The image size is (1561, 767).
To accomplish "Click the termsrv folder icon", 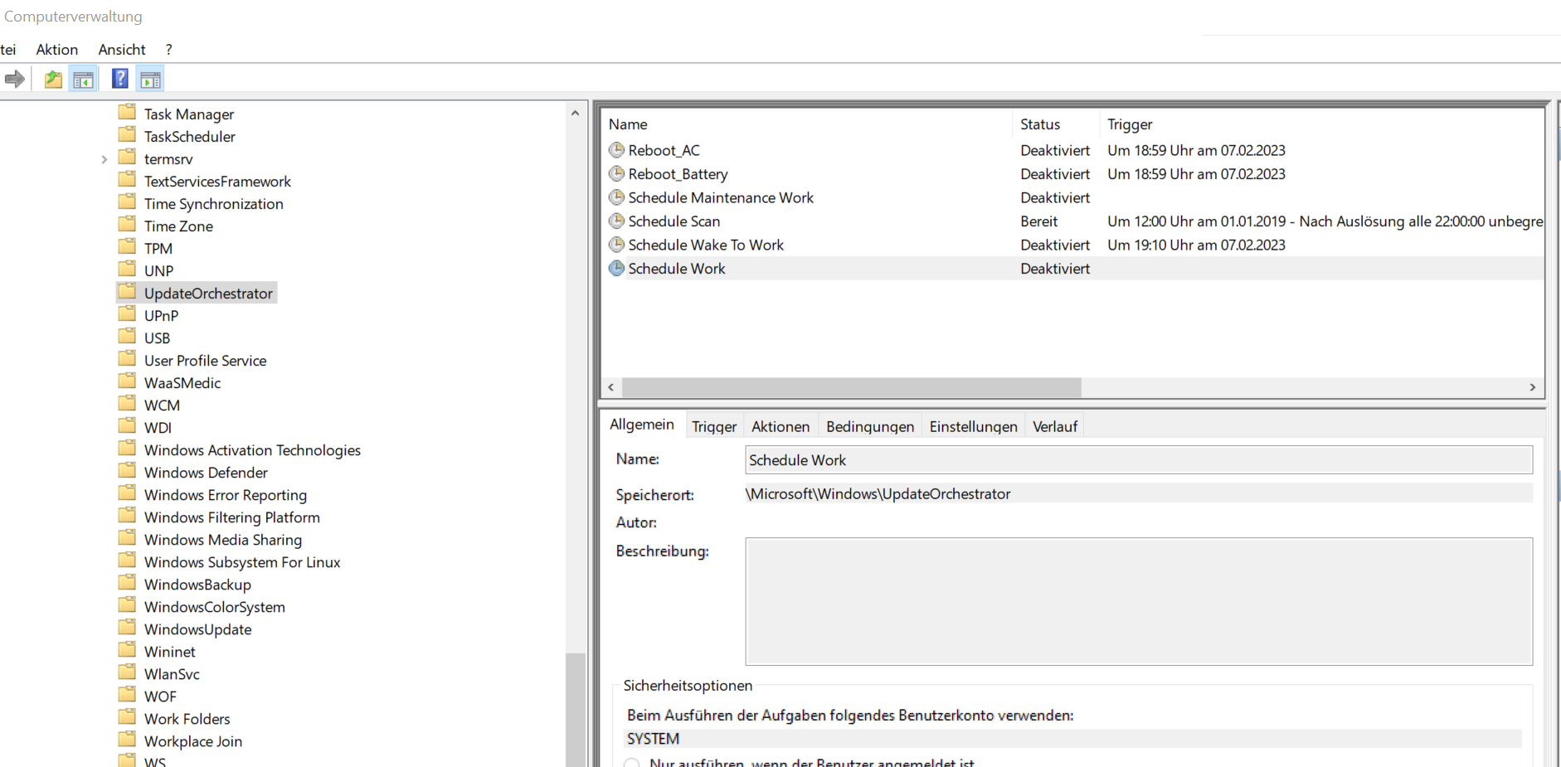I will [x=127, y=158].
